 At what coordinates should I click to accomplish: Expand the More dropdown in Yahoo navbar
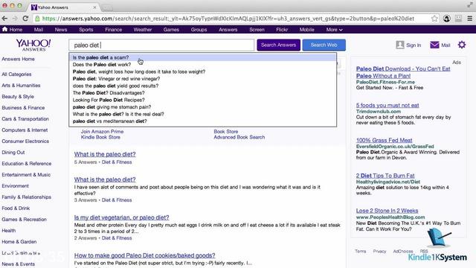334,30
